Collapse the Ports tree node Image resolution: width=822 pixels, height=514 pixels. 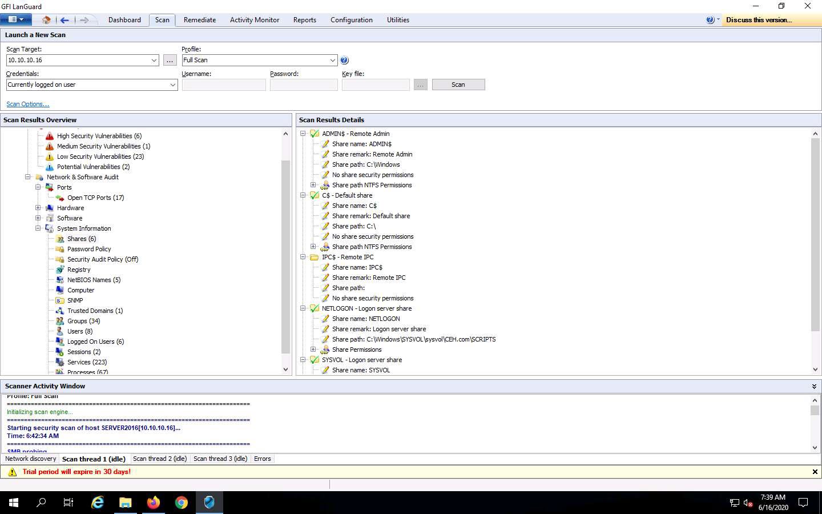tap(38, 187)
